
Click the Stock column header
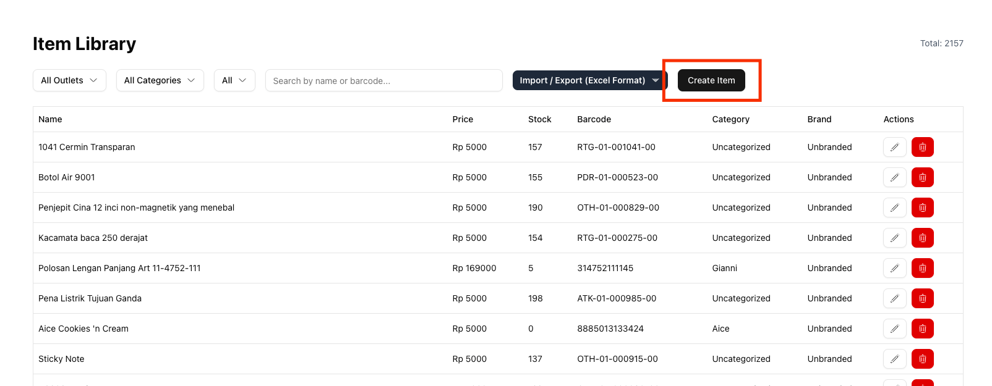539,119
